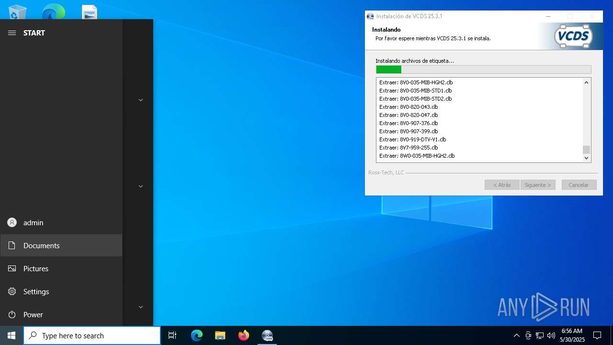Screen dimensions: 613x345
Task: Click the Settings gear icon
Action: pyautogui.click(x=12, y=291)
